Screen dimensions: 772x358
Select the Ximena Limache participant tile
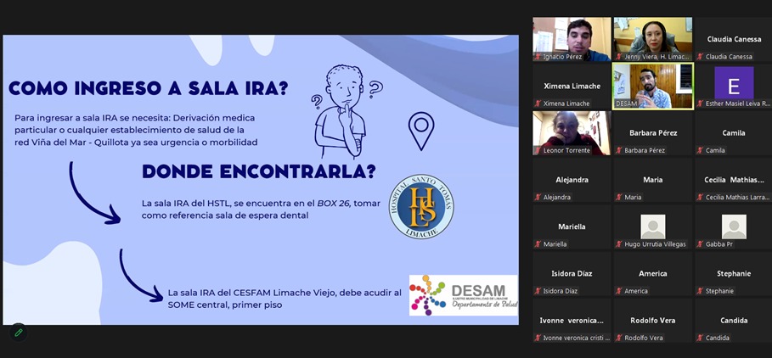[571, 86]
